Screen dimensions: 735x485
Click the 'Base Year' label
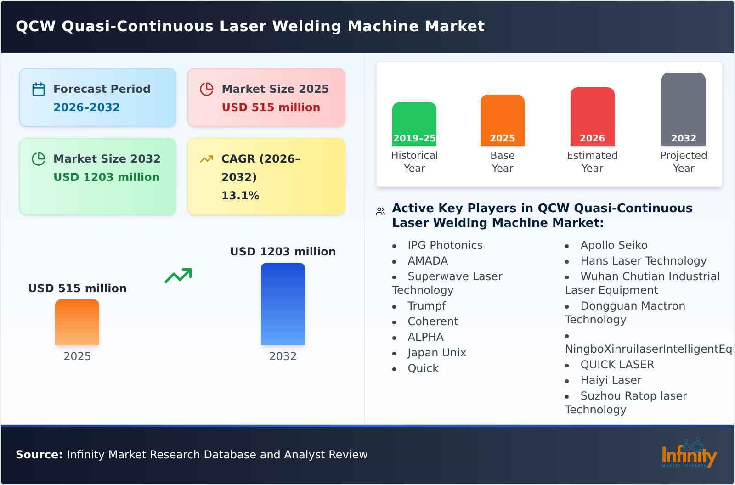click(x=503, y=162)
